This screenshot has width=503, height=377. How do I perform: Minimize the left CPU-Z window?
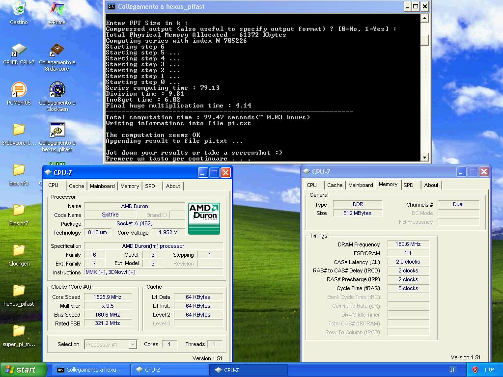point(203,172)
